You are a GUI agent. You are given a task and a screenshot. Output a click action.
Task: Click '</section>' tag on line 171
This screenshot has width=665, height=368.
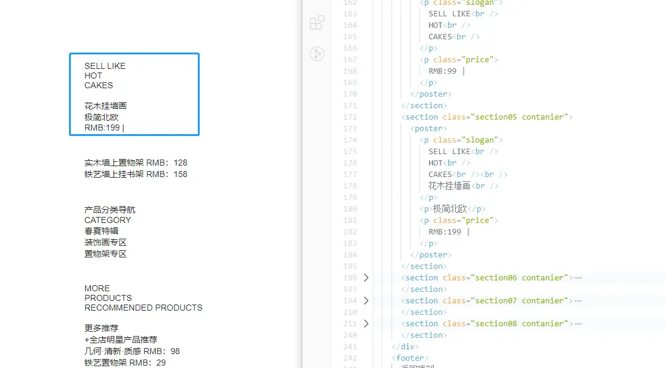[424, 106]
